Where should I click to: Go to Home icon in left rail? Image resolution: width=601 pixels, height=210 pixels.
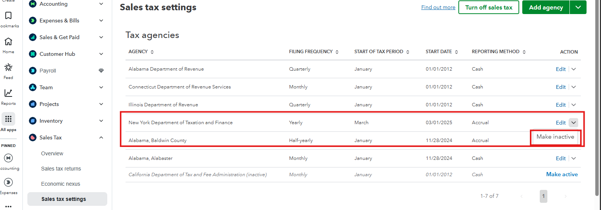(x=8, y=42)
